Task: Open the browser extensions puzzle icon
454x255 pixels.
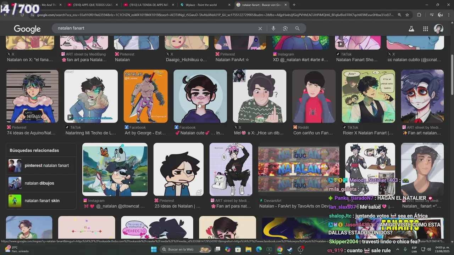Action: tap(419, 15)
